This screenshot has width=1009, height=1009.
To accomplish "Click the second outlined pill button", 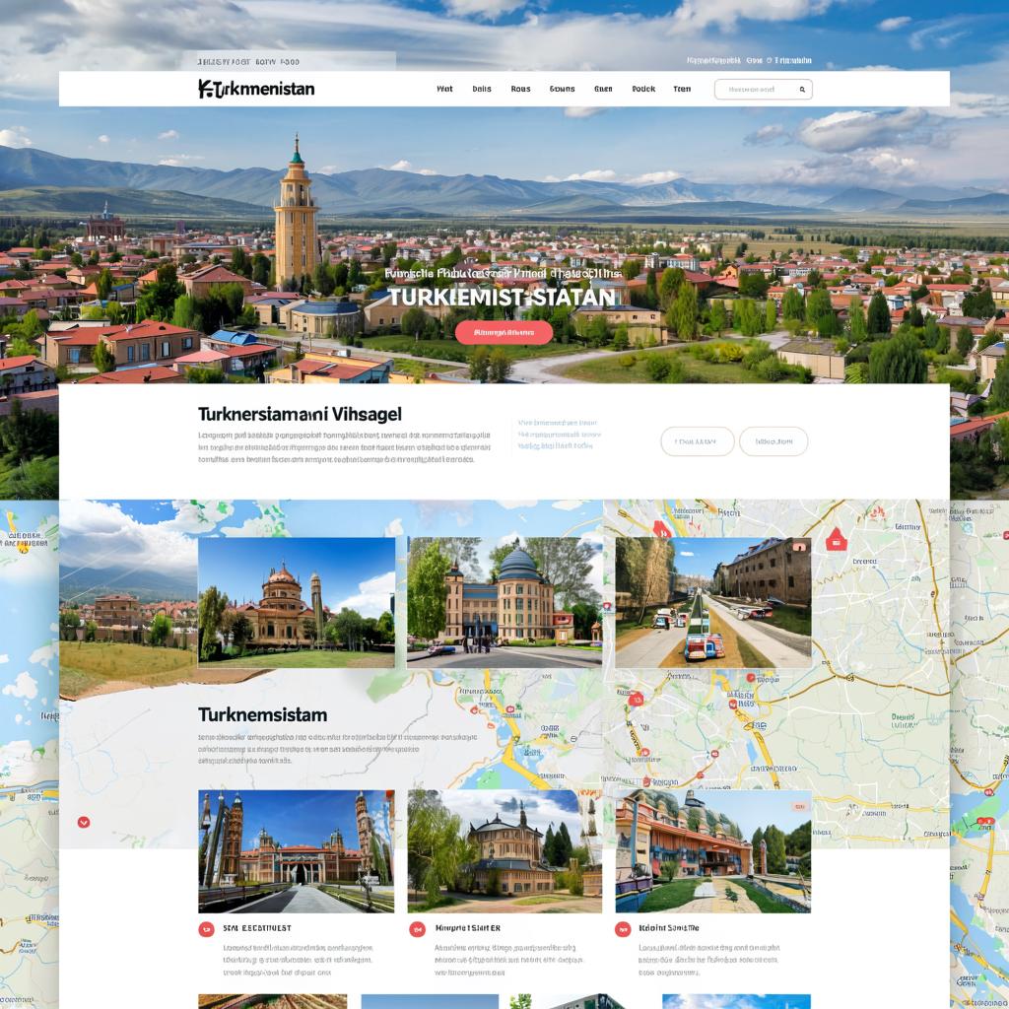I will click(x=774, y=441).
